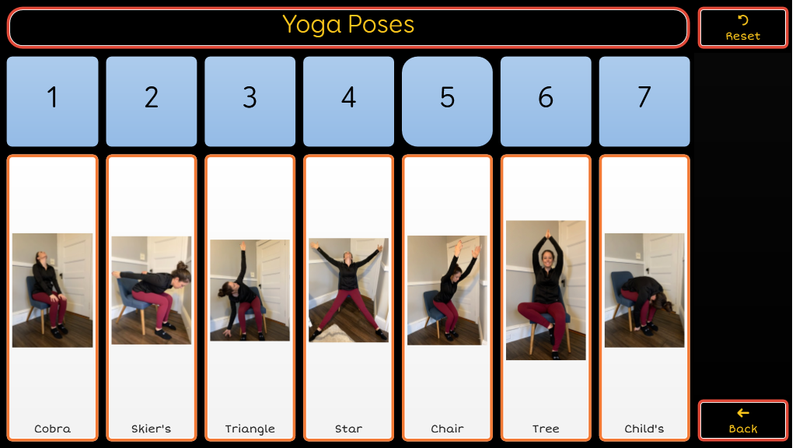This screenshot has width=796, height=448.
Task: Select the number 1 tile
Action: click(x=52, y=102)
